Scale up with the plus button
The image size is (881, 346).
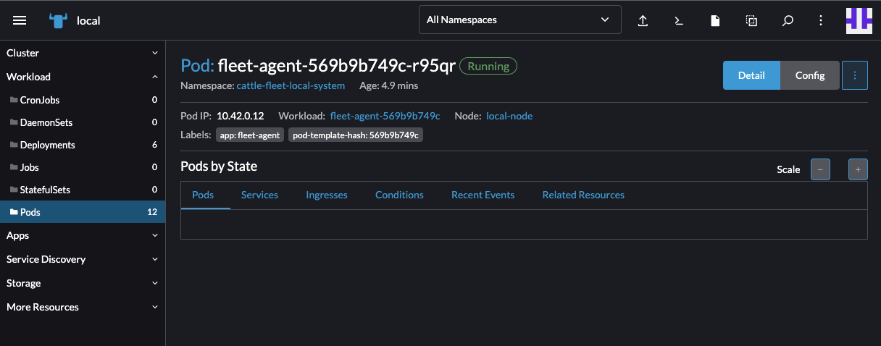[x=858, y=169]
